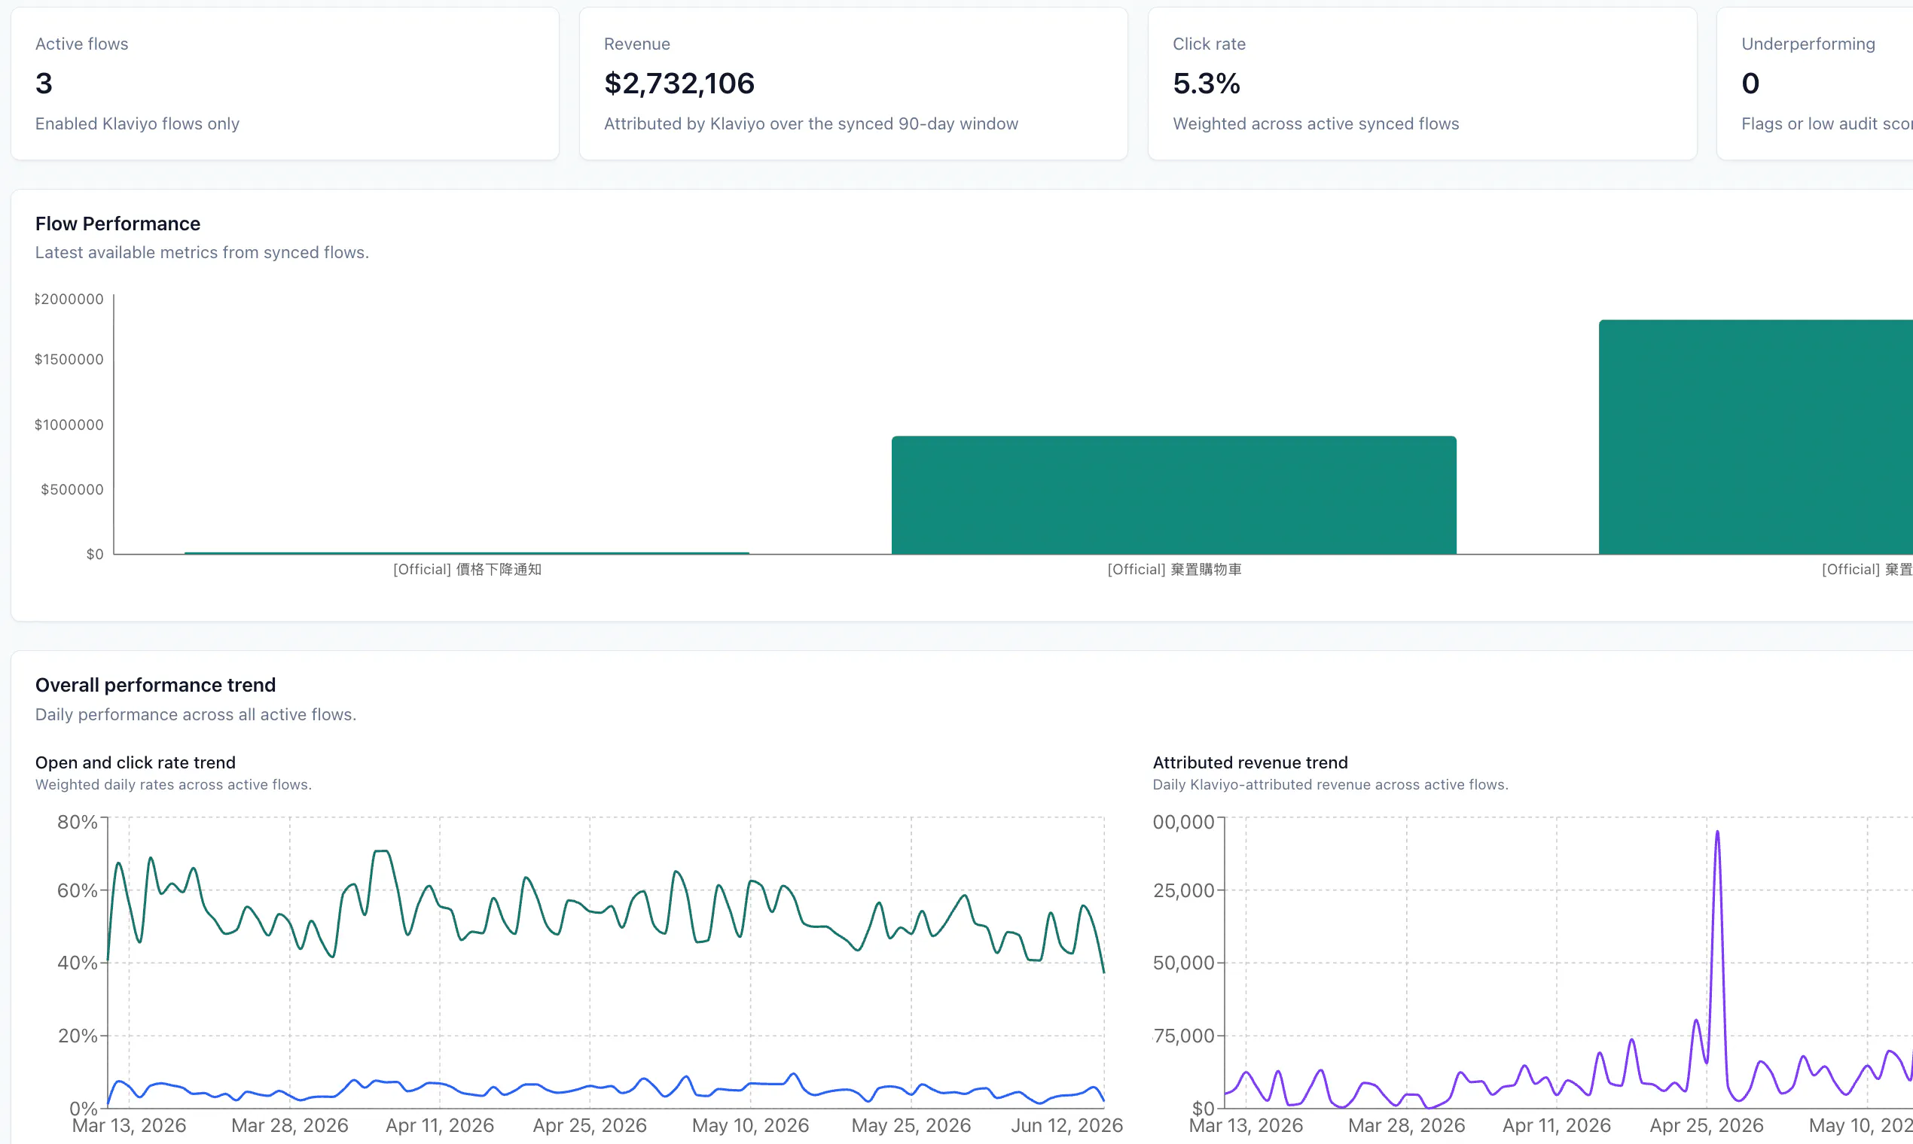Click 'Mar 28, 2026' on revenue chart
This screenshot has height=1144, width=1913.
1406,1125
